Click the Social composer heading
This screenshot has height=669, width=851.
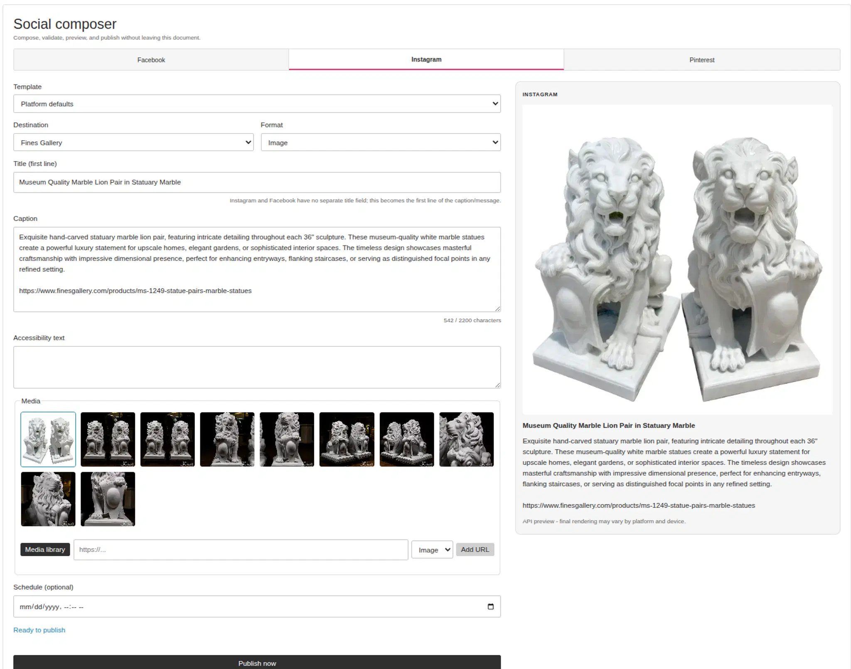click(65, 24)
